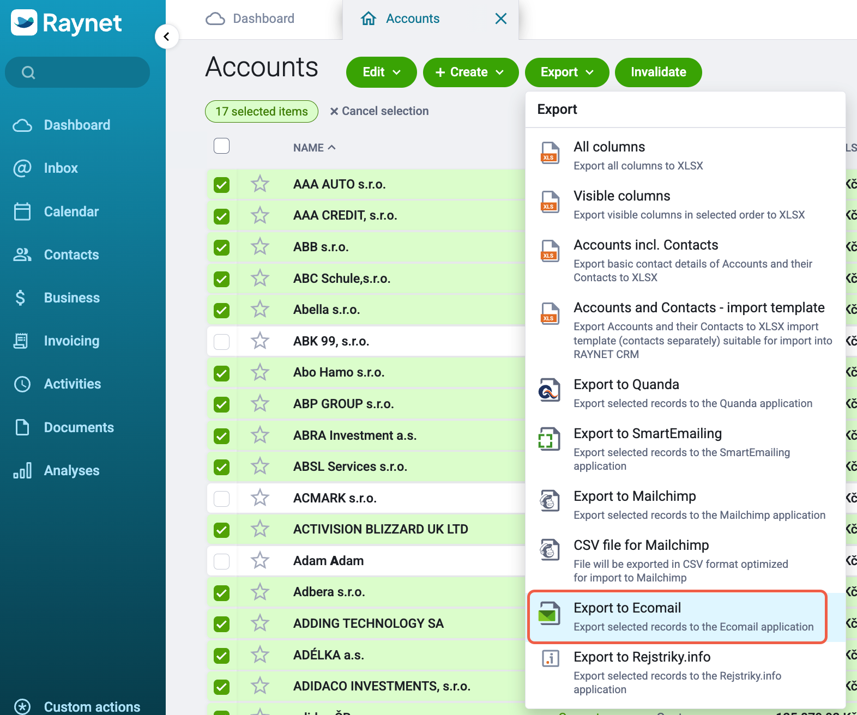Open Activities via its clock icon

pos(22,384)
